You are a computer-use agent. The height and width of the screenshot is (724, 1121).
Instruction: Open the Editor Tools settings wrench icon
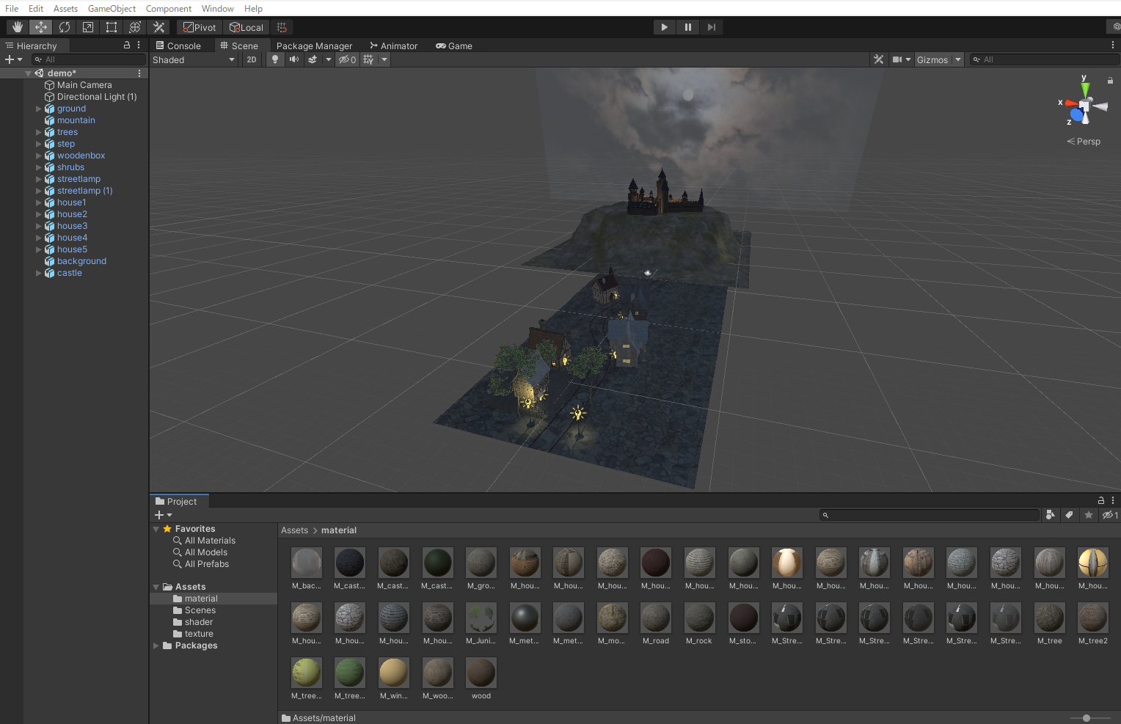[x=158, y=26]
